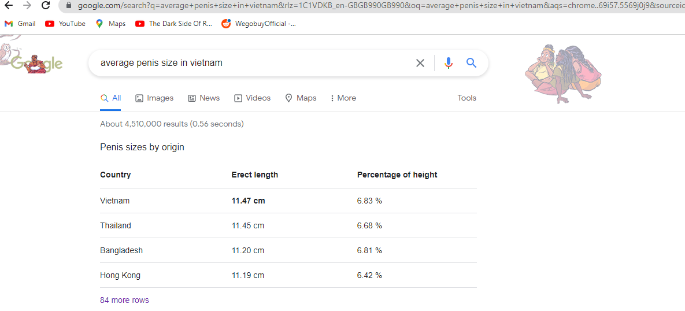Open the Maps bookmark in the bookmarks bar
Image resolution: width=685 pixels, height=311 pixels.
point(110,24)
